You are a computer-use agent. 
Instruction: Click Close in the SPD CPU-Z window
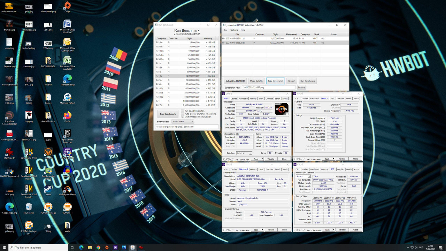[x=355, y=230]
